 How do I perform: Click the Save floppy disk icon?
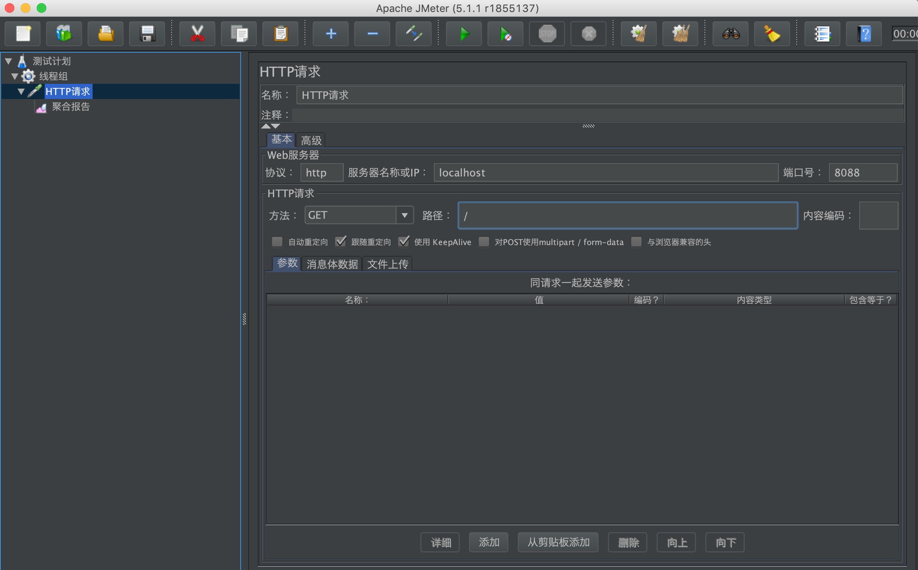tap(147, 34)
